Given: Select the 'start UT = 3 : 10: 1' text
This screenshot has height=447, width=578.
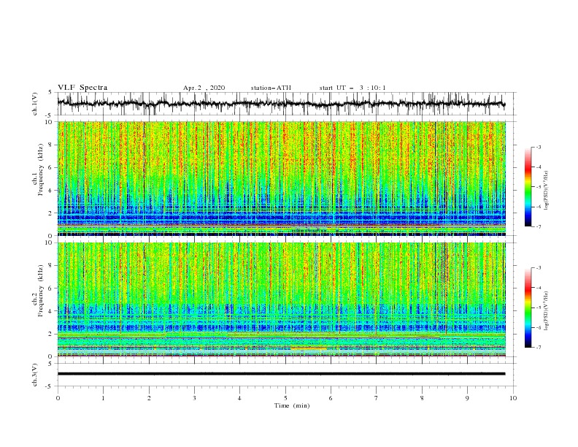Looking at the screenshot, I should pyautogui.click(x=352, y=88).
